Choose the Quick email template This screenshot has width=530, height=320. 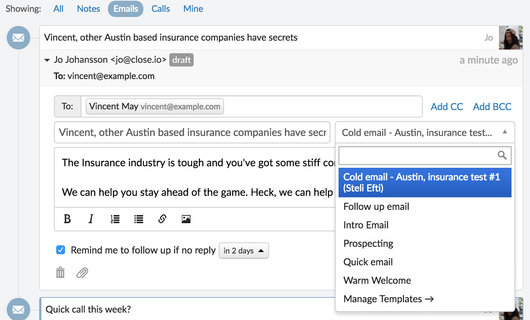click(425, 262)
